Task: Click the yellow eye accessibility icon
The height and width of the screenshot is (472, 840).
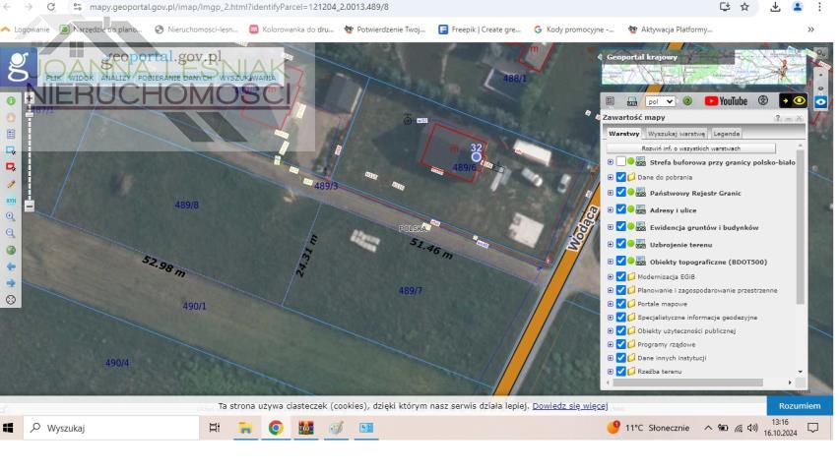Action: pyautogui.click(x=798, y=101)
